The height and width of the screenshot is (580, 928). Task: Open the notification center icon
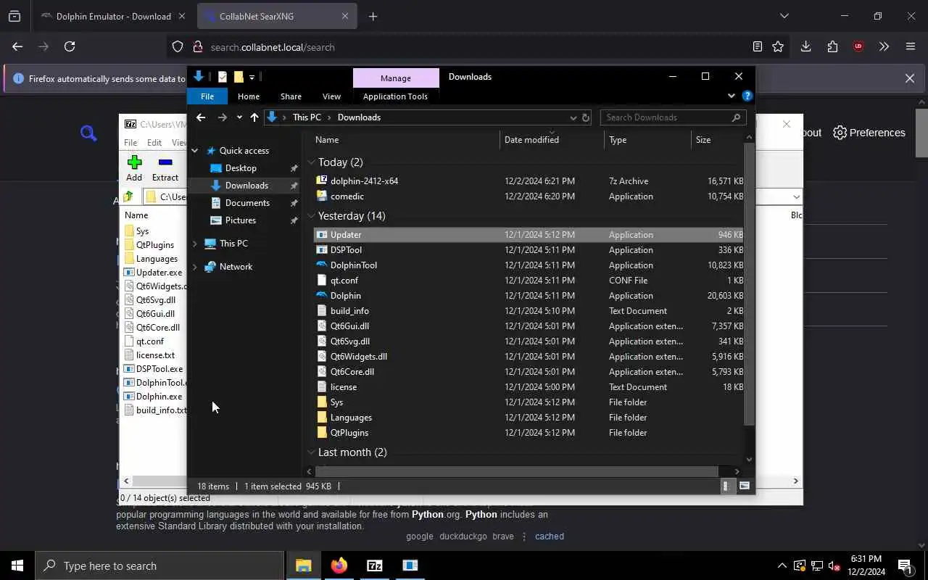click(x=905, y=565)
